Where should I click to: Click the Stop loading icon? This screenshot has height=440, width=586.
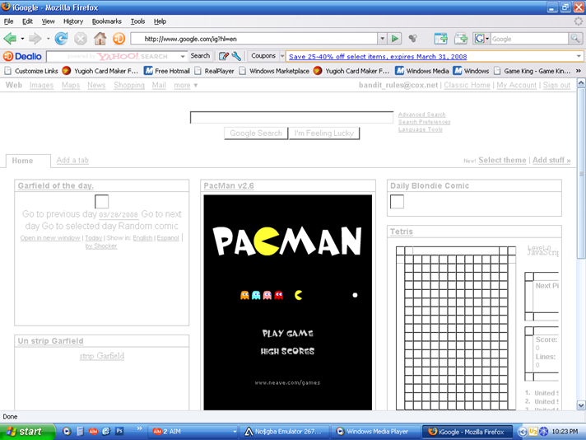click(81, 39)
